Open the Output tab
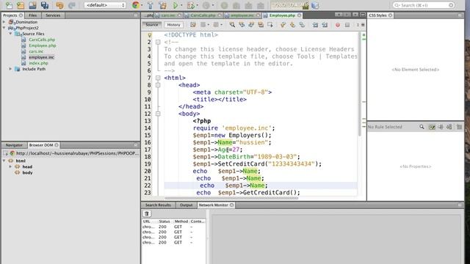 (x=186, y=205)
